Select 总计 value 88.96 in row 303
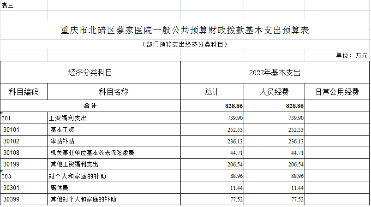This screenshot has height=207, width=371. point(212,176)
